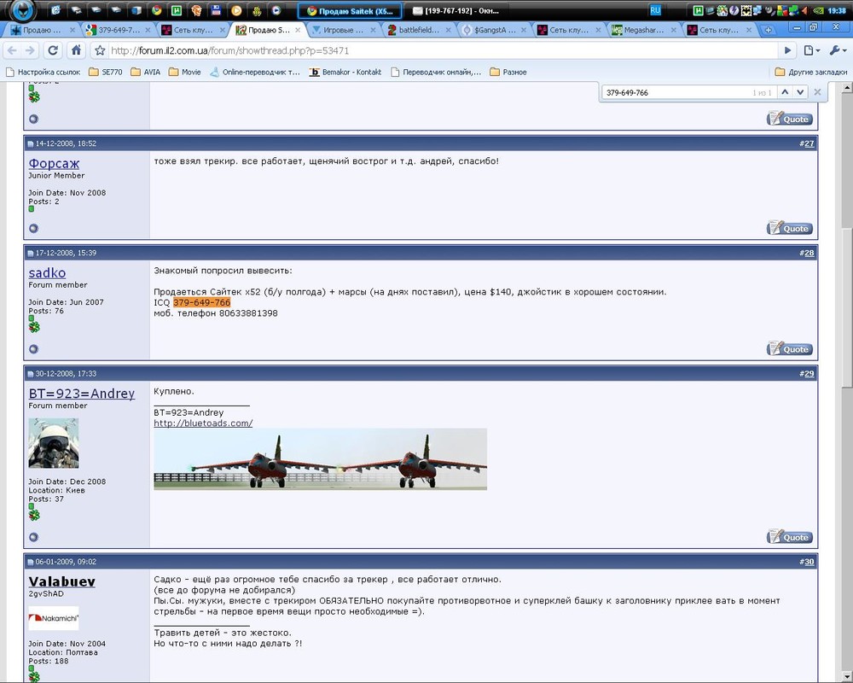Screen dimensions: 853x683
Task: Click the uTorrent icon on the taskbar
Action: pyautogui.click(x=699, y=10)
